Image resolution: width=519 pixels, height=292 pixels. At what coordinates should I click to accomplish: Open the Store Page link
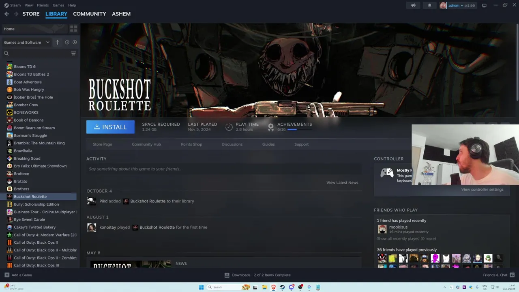(102, 144)
